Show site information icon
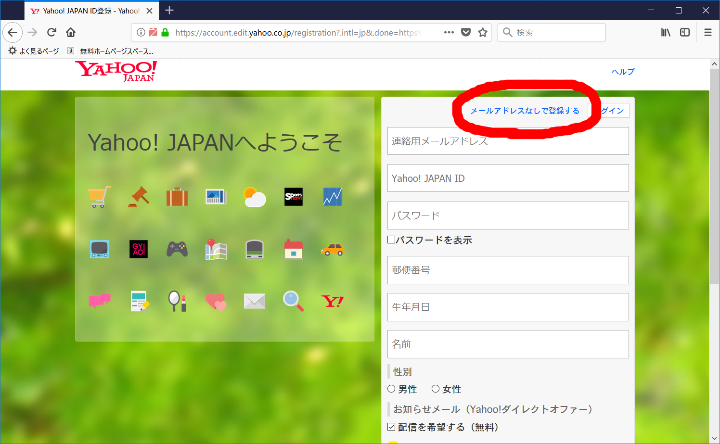 pos(141,32)
